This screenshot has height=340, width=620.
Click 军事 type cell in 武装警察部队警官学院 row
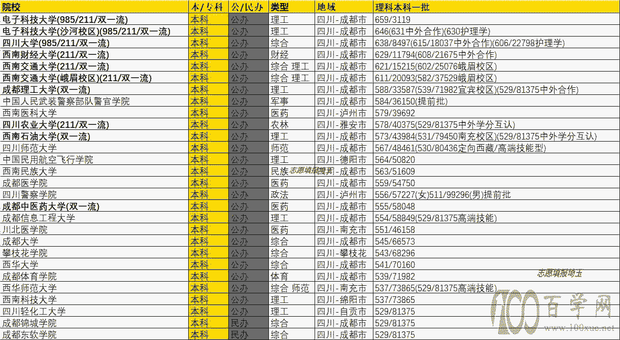[x=291, y=101]
